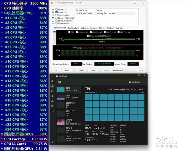This screenshot has height=151, width=190.
Task: Click the Stress FPU icon
Action: (53, 12)
